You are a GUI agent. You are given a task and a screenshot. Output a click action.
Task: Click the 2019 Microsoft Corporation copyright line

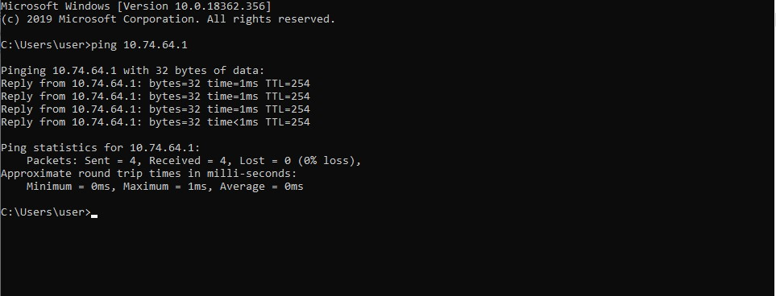click(x=168, y=19)
